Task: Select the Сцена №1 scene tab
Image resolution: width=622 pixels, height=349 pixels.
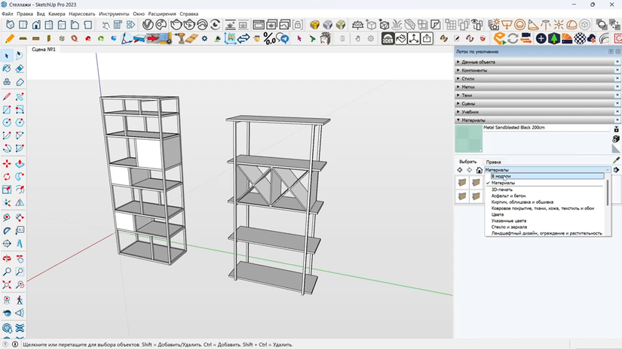Action: pos(44,50)
